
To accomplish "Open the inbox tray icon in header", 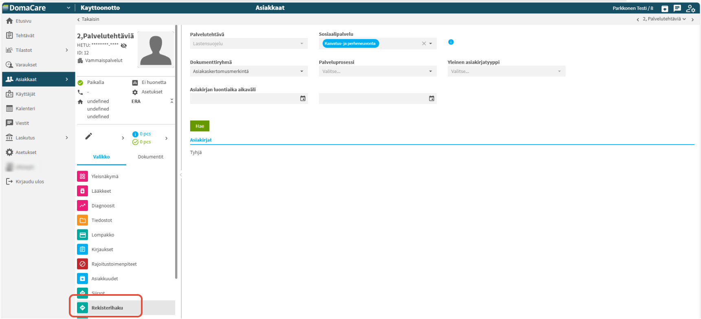I will (x=665, y=8).
